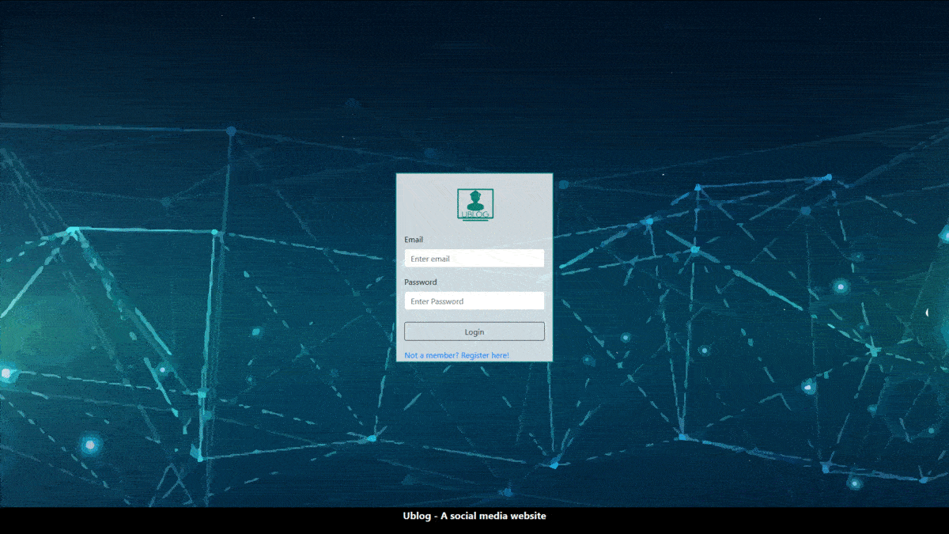Focus the Enter email field

474,259
